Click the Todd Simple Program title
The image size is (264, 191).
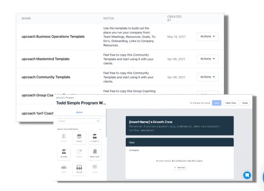[81, 103]
